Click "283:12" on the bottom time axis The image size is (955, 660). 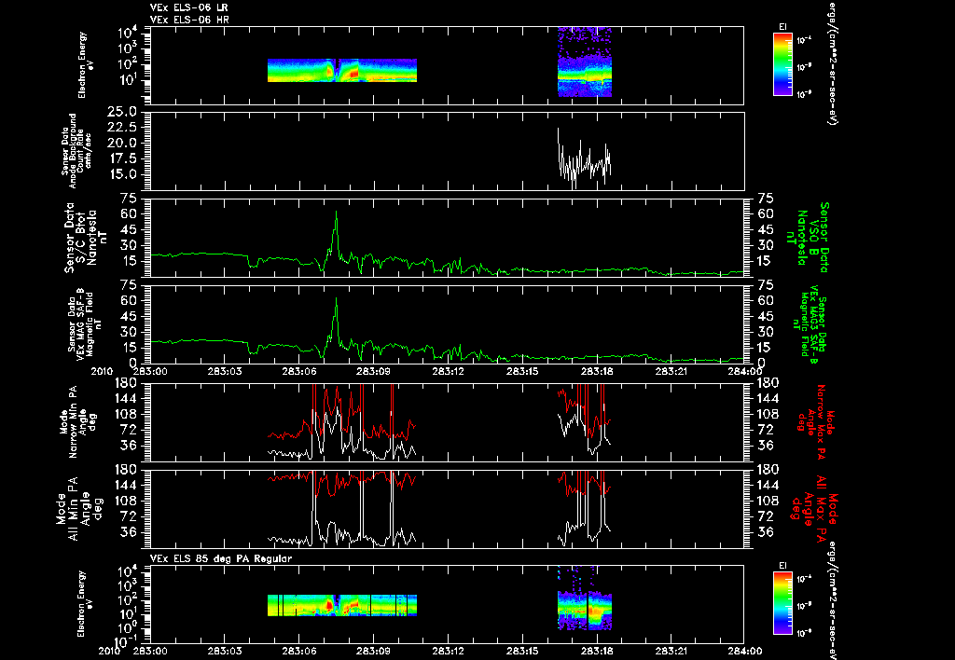coord(449,651)
